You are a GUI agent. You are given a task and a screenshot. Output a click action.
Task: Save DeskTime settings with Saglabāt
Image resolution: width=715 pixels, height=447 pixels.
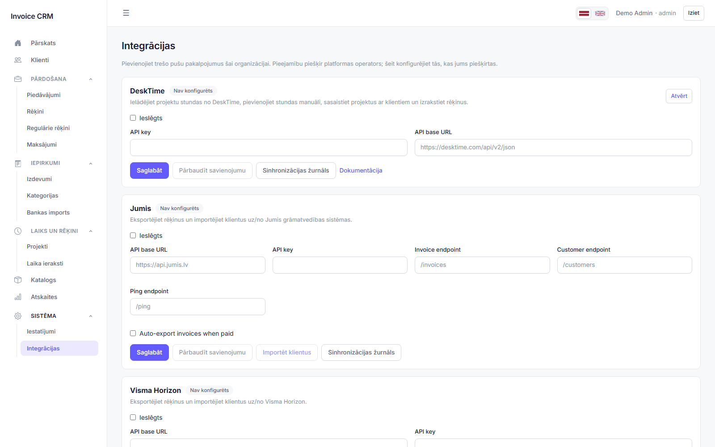pos(149,170)
